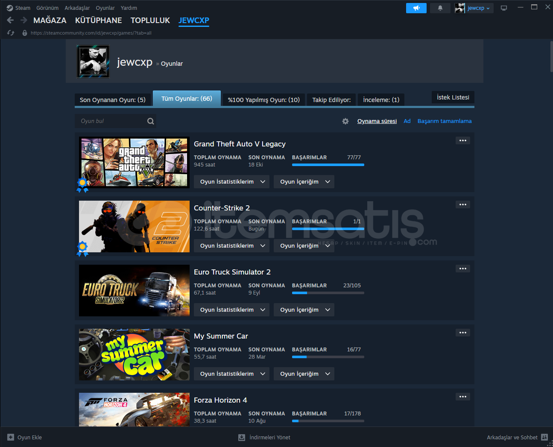Image resolution: width=553 pixels, height=447 pixels.
Task: Sort games by Başarım tamamlama
Action: [x=444, y=121]
